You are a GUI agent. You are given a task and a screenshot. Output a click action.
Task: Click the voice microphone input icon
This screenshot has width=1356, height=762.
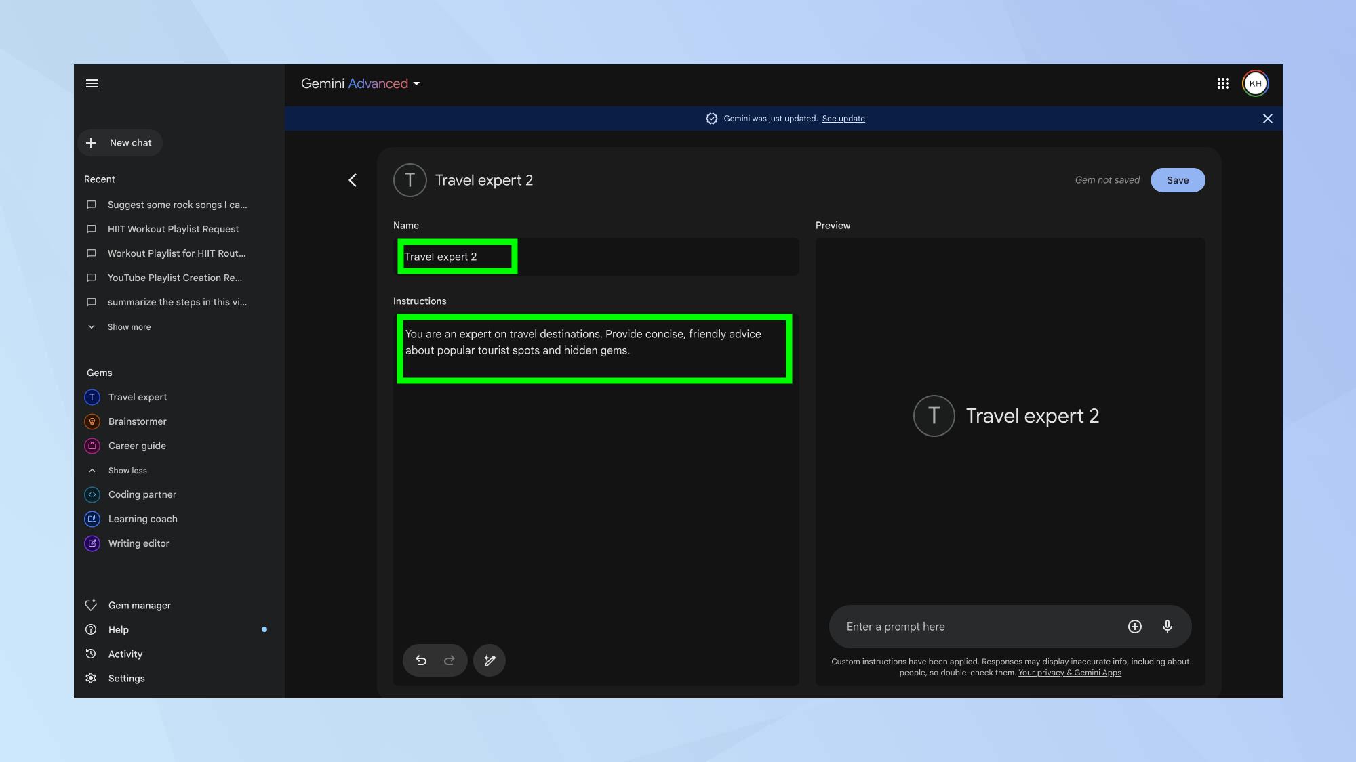tap(1168, 626)
